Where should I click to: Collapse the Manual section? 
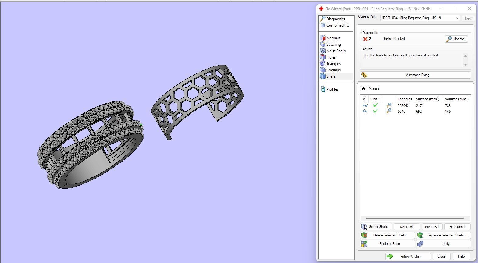pos(363,89)
